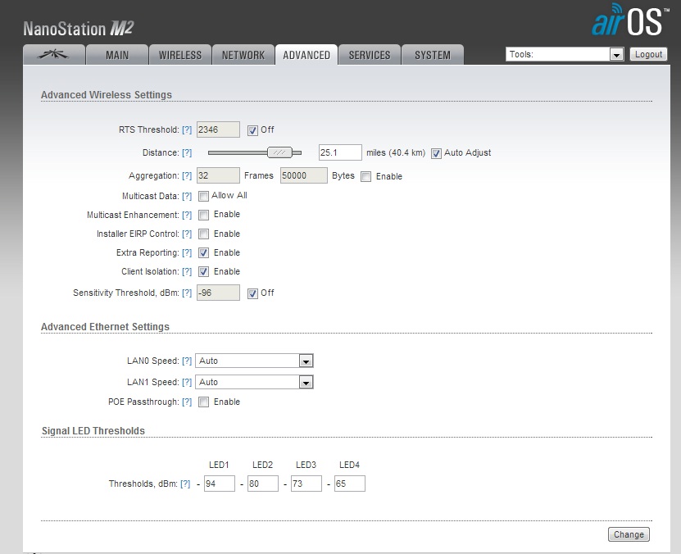Uncheck Extra Reporting Enable checkbox

[x=203, y=252]
